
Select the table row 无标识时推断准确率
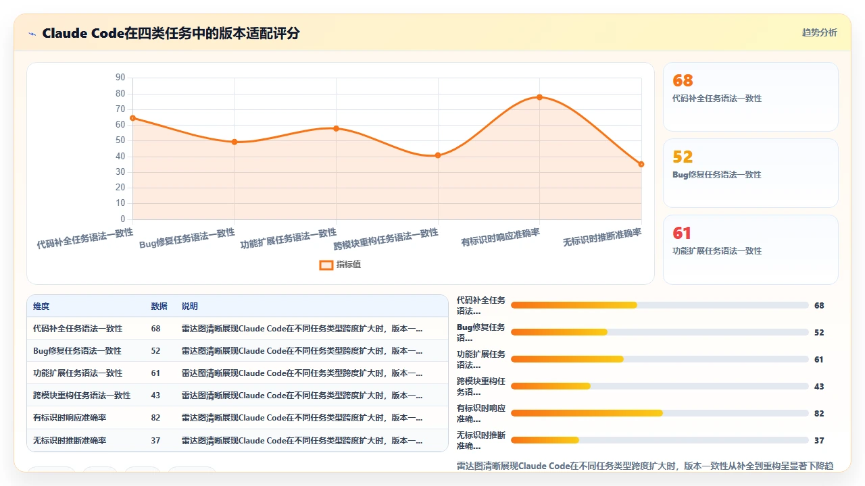click(x=237, y=440)
